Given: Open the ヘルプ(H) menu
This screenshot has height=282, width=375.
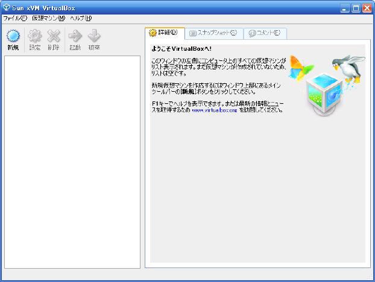Looking at the screenshot, I should [81, 18].
